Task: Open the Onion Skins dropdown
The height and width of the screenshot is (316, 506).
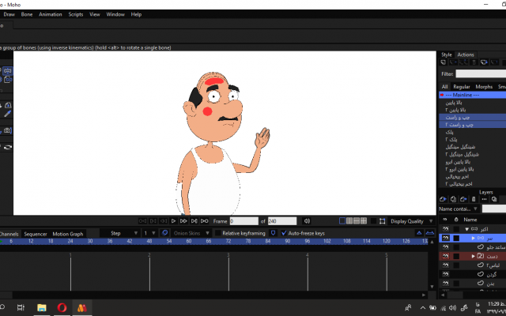Action: coord(191,233)
